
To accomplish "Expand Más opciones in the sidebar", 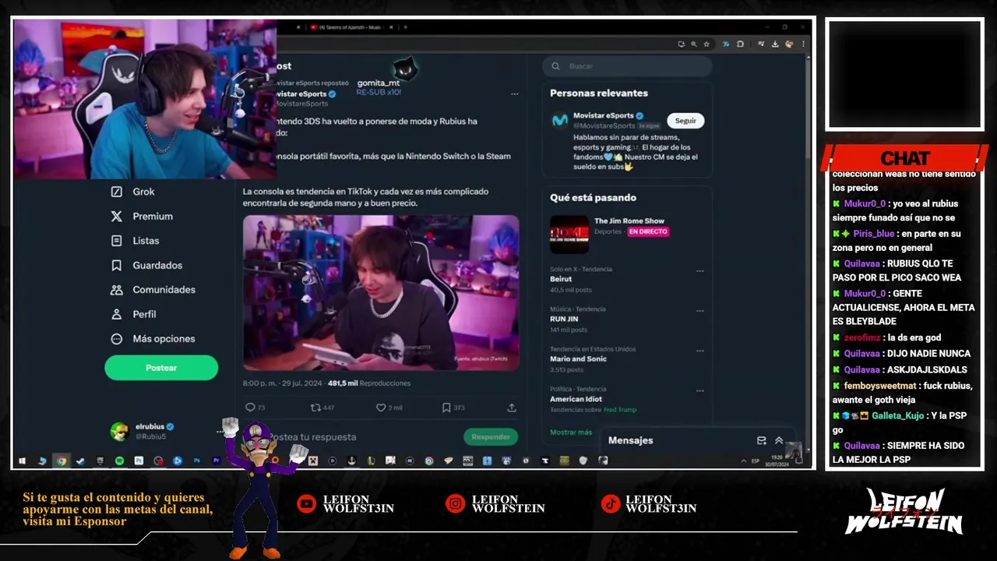I will (x=153, y=339).
